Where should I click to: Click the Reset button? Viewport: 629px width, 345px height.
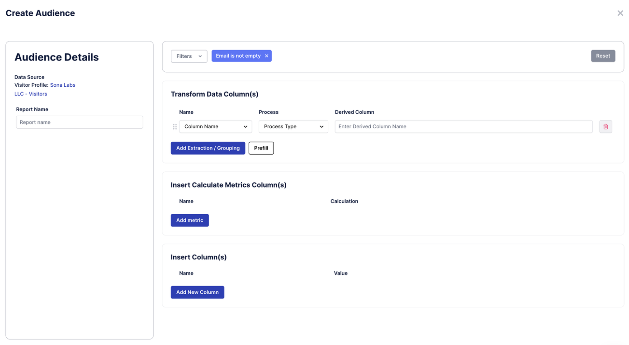coord(603,56)
